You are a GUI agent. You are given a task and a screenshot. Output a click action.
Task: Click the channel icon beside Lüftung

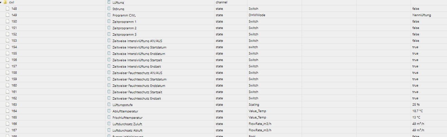pos(109,2)
